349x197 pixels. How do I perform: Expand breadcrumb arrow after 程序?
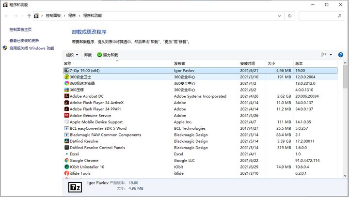(79, 15)
